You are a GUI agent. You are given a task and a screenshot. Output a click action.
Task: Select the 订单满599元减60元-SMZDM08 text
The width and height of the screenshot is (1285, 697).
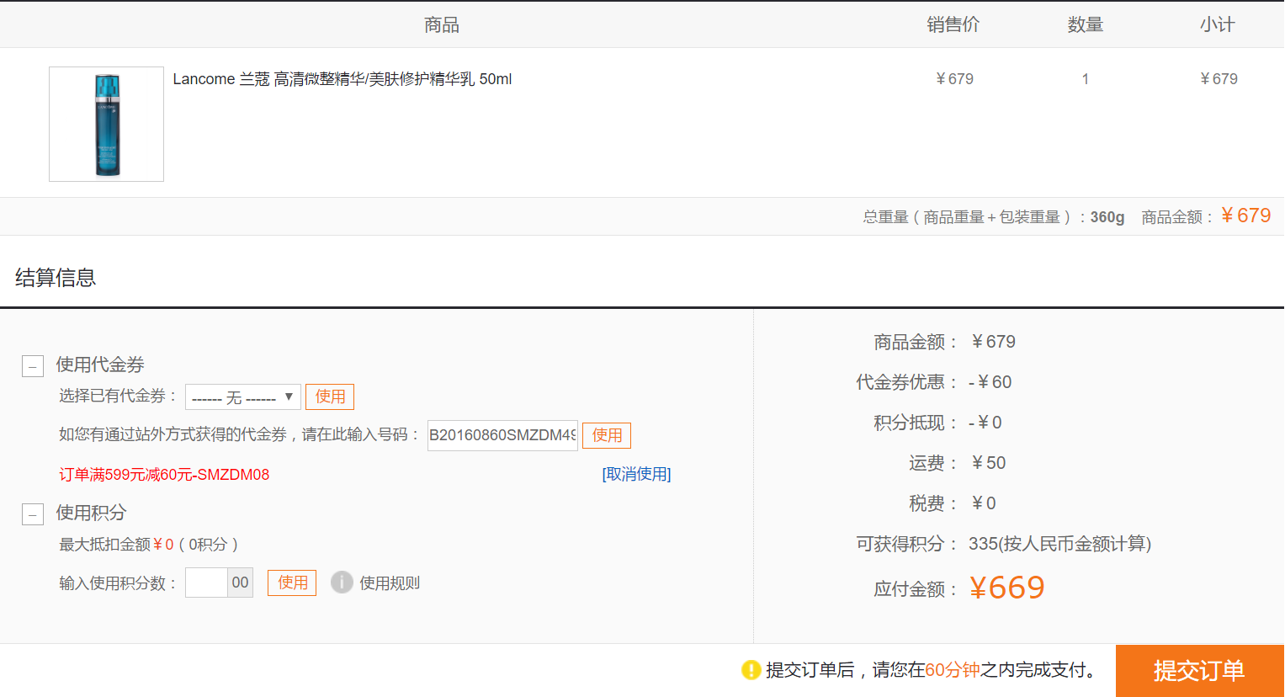coord(164,475)
